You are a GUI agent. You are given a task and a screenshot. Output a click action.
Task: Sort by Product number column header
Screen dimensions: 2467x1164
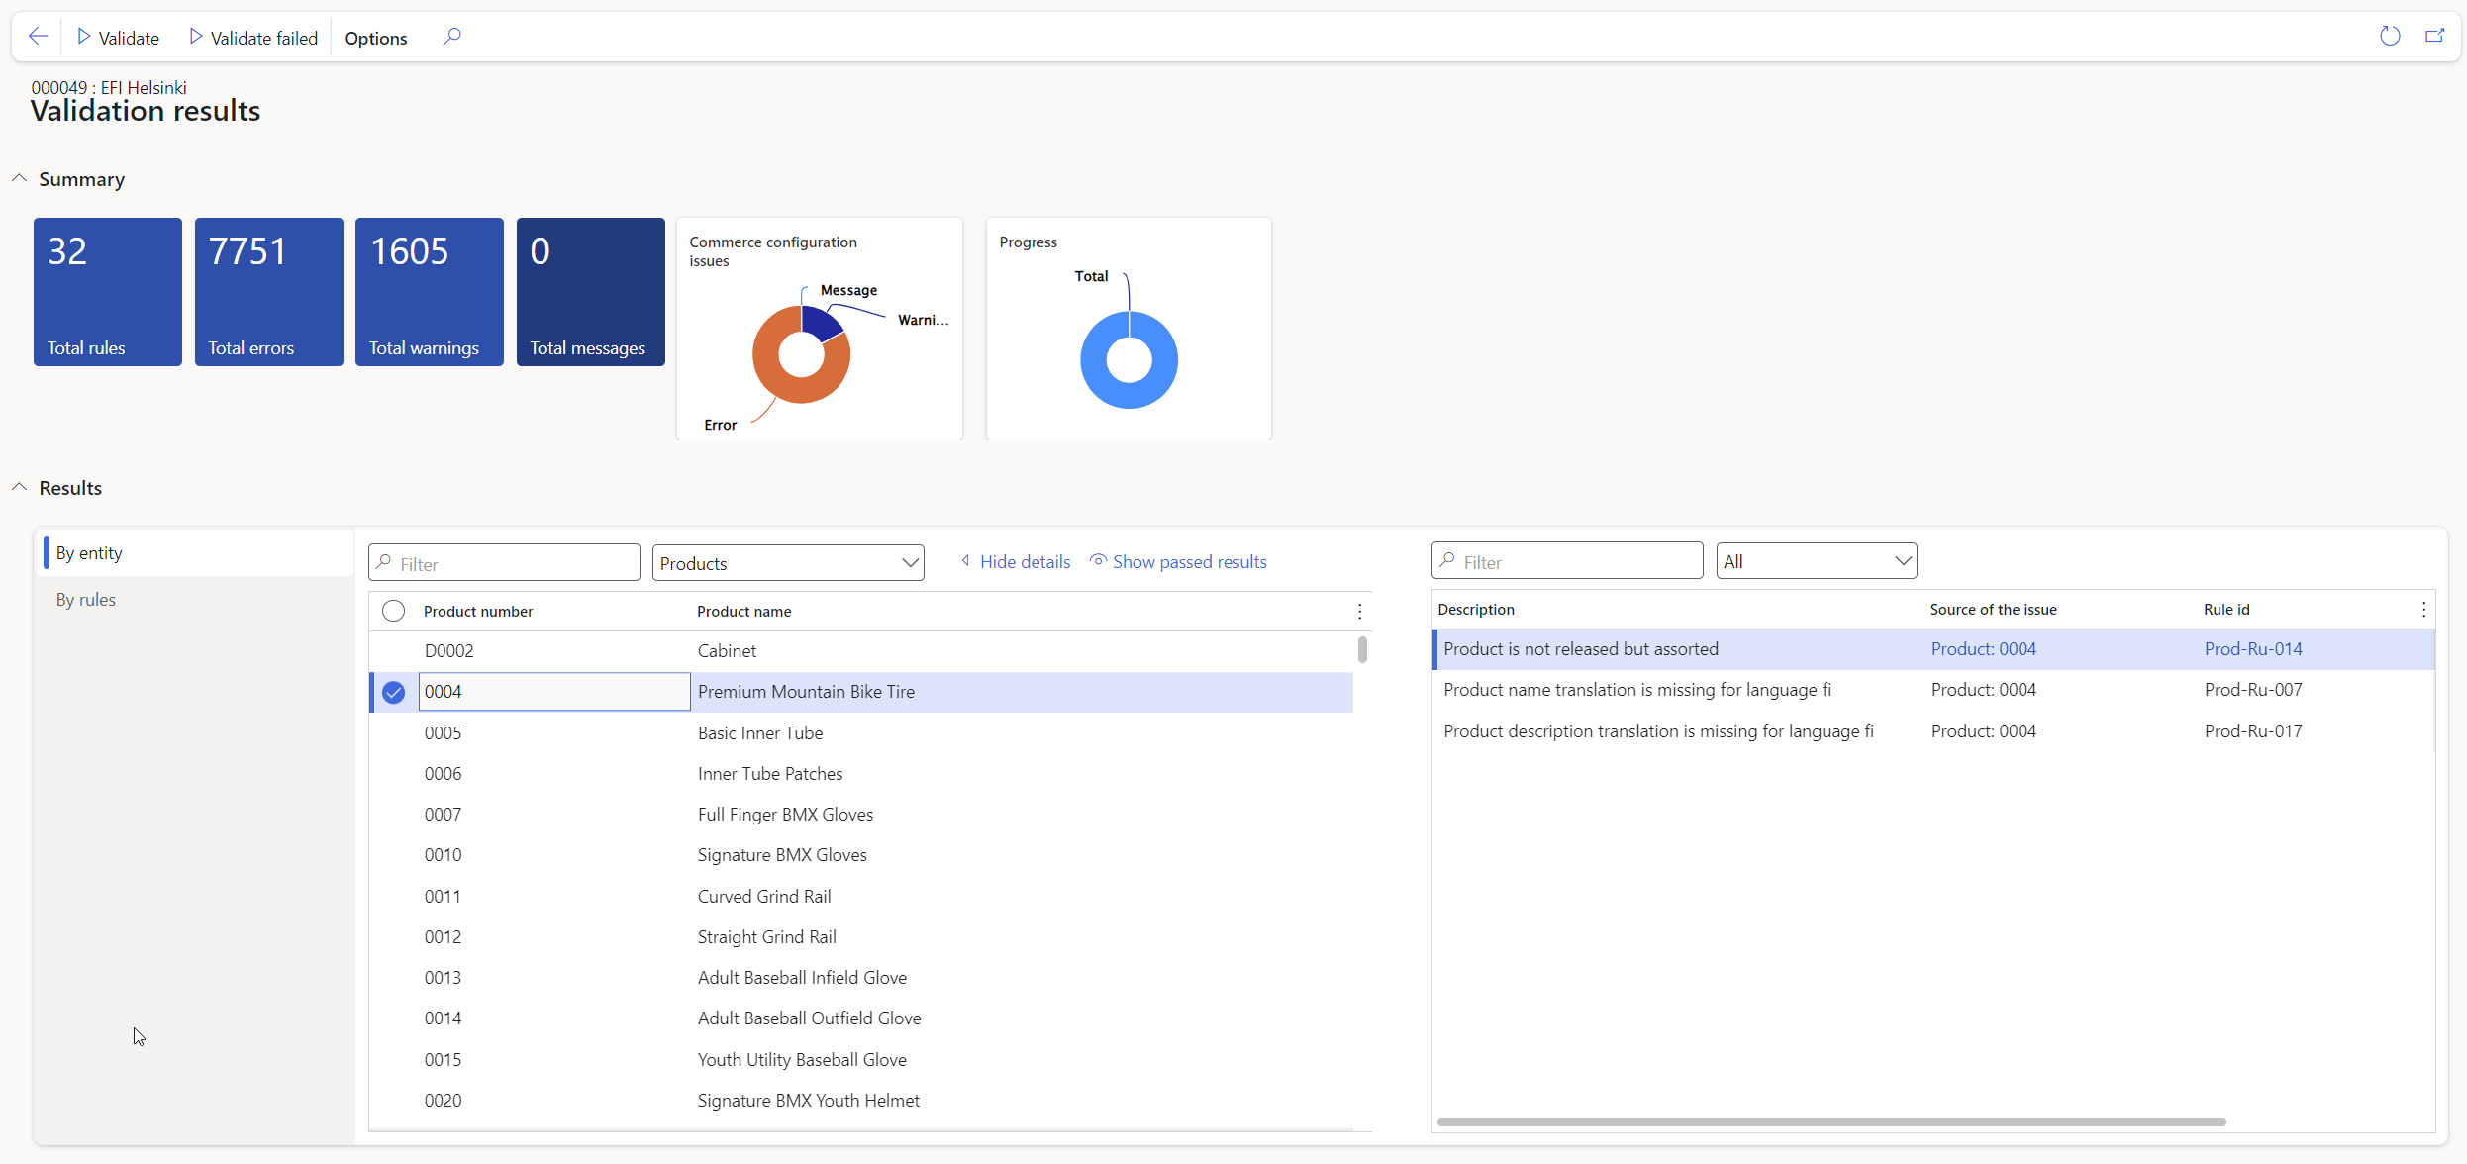click(x=478, y=611)
